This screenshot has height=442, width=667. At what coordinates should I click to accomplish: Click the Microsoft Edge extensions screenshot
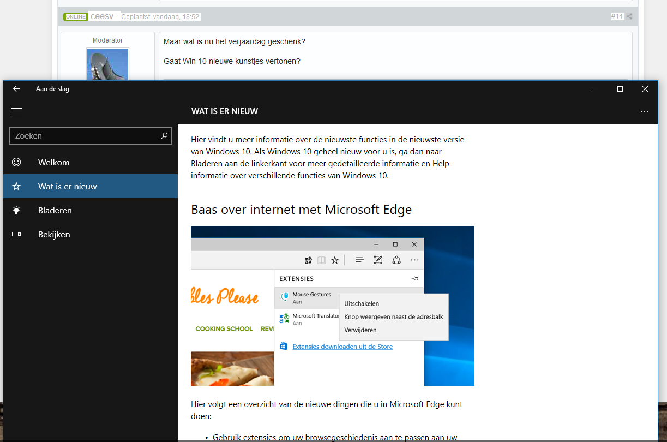[333, 306]
